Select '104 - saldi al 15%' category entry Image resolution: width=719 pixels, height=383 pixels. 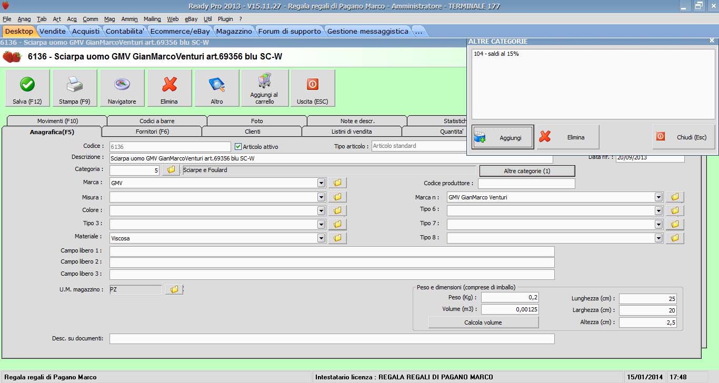pyautogui.click(x=496, y=54)
